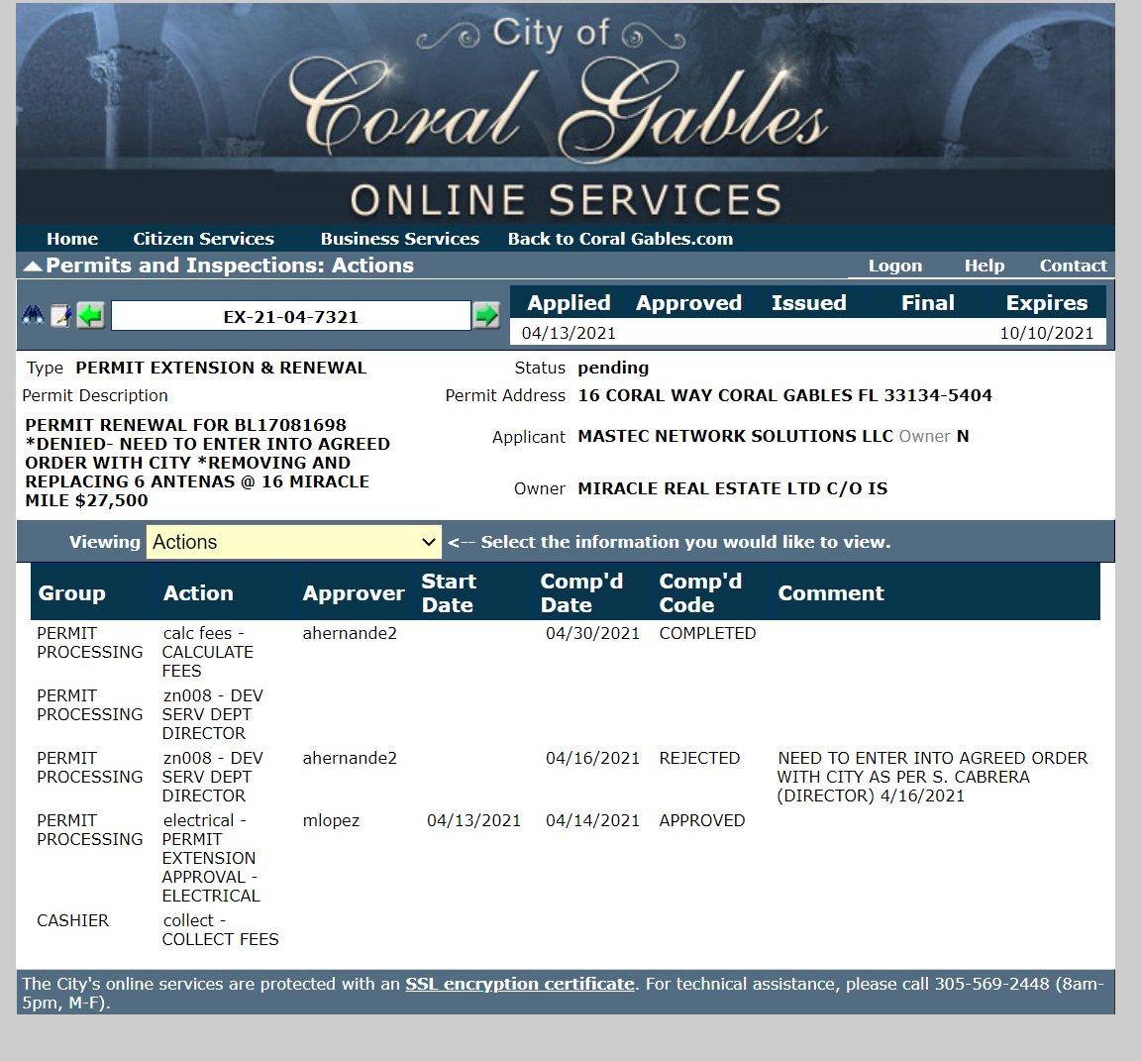Open the Help link

tap(984, 265)
